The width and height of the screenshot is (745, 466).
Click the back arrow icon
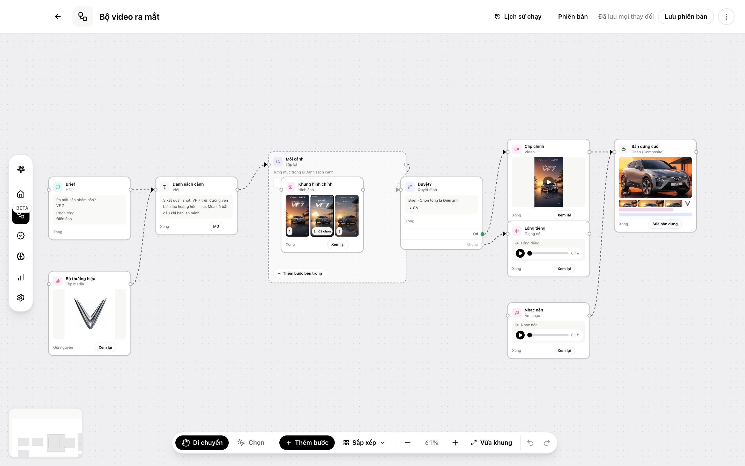58,17
